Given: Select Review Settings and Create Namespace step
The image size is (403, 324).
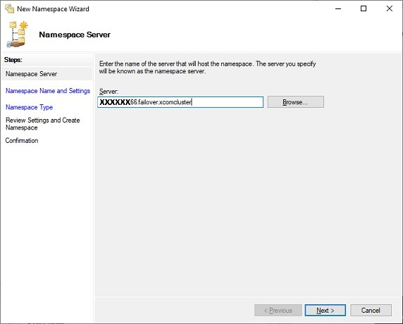Looking at the screenshot, I should pos(43,124).
